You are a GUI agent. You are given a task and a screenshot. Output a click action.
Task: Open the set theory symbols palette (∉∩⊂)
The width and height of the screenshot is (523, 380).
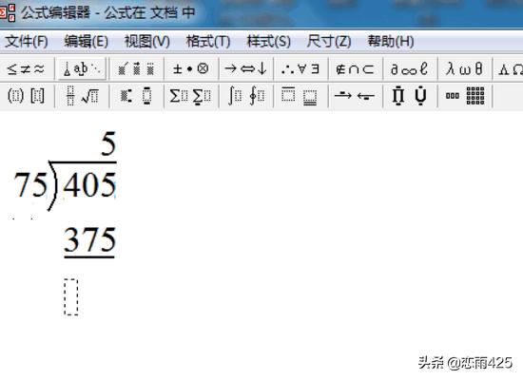pos(356,69)
